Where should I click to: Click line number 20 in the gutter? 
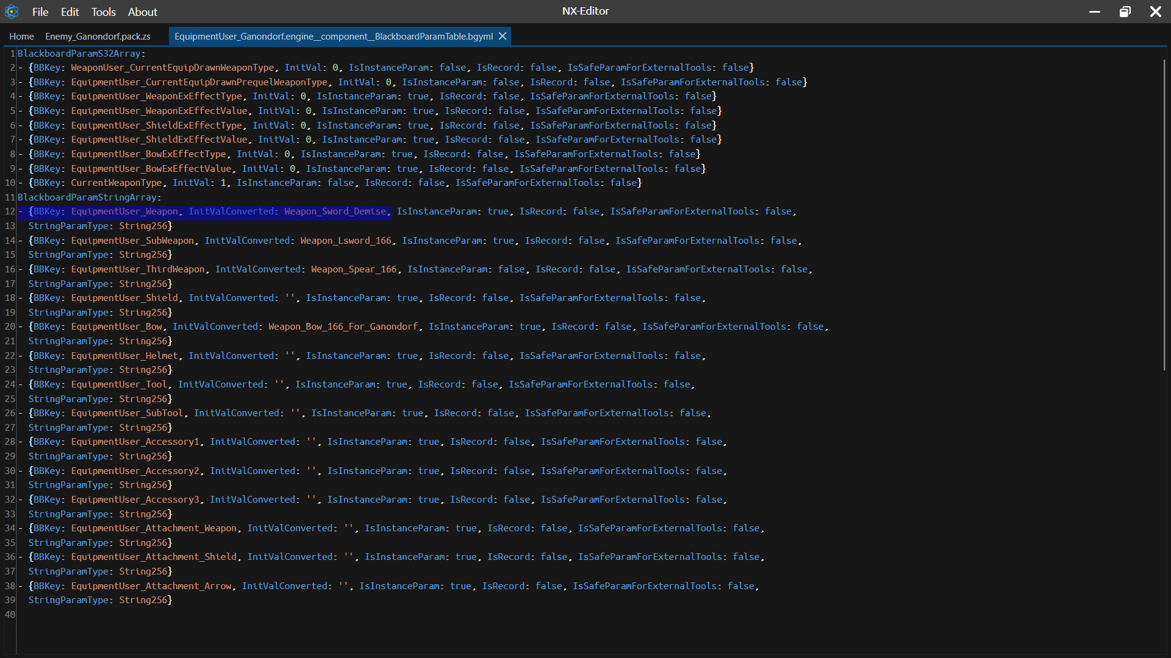[10, 327]
